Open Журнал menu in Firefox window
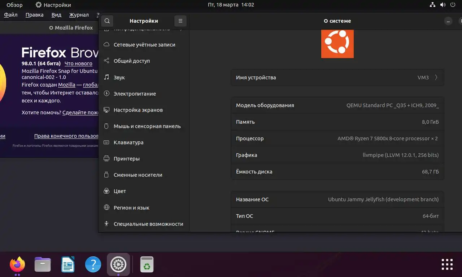 (x=79, y=15)
